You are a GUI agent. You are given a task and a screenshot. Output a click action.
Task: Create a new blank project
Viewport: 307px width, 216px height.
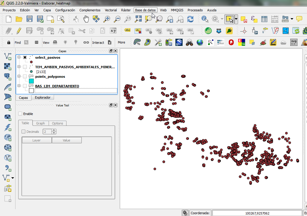tap(9, 19)
